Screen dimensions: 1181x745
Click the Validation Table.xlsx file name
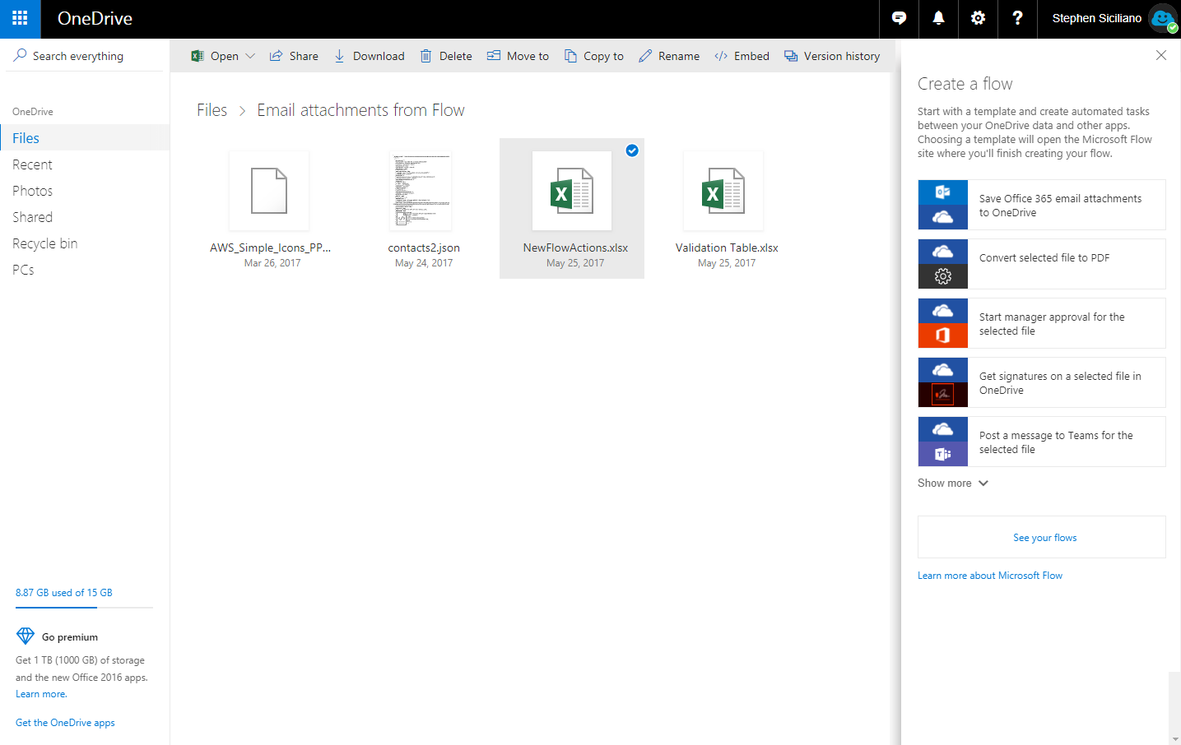727,248
